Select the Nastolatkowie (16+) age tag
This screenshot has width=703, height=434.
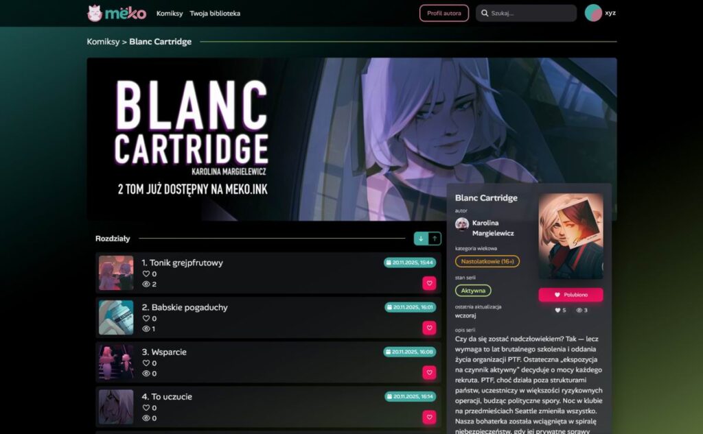pos(487,261)
